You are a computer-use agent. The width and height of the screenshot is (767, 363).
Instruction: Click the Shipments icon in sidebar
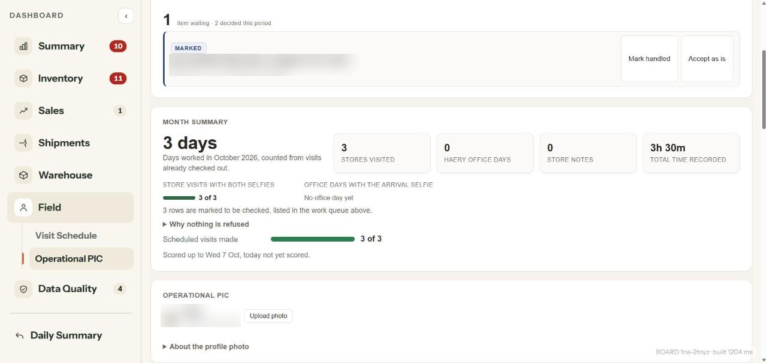[x=23, y=143]
